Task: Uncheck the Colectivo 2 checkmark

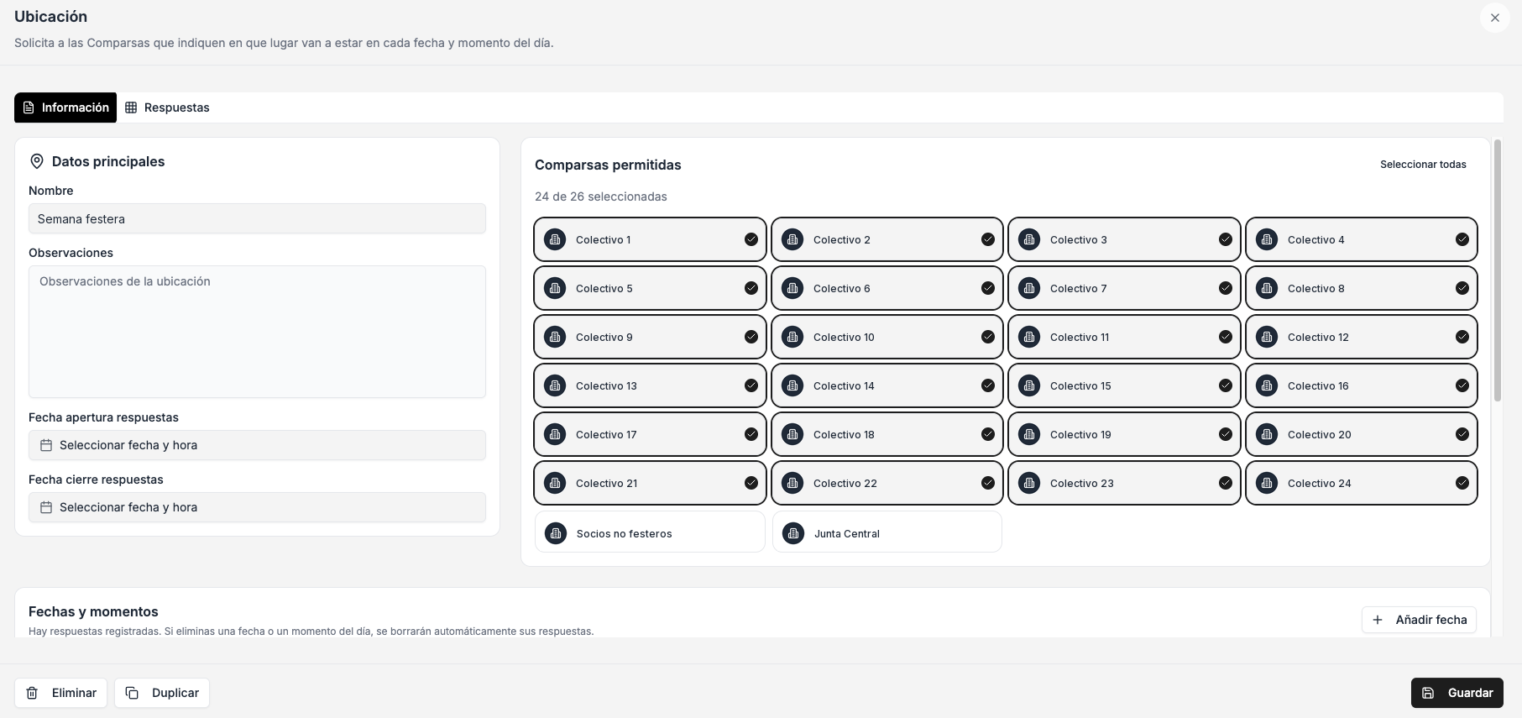Action: tap(988, 239)
